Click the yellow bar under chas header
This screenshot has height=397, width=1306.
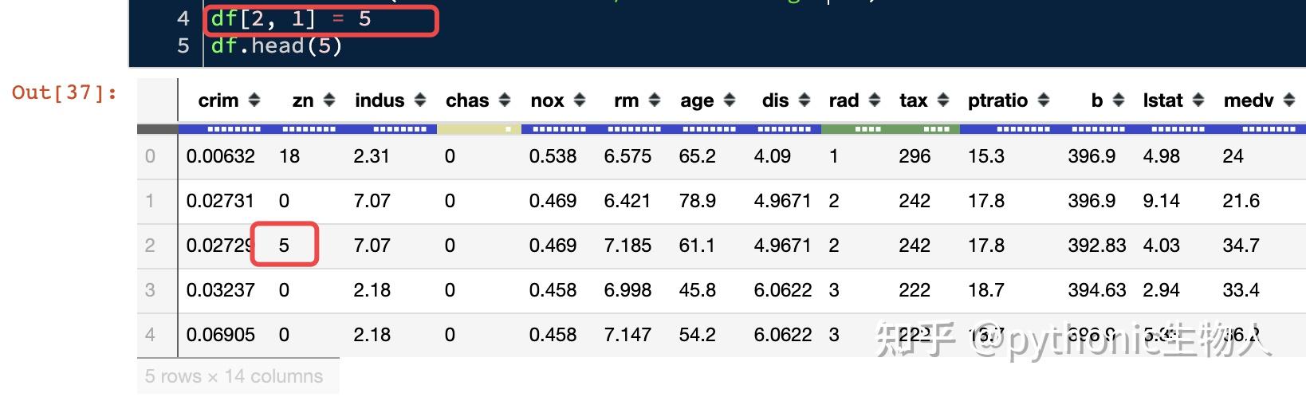[x=478, y=129]
